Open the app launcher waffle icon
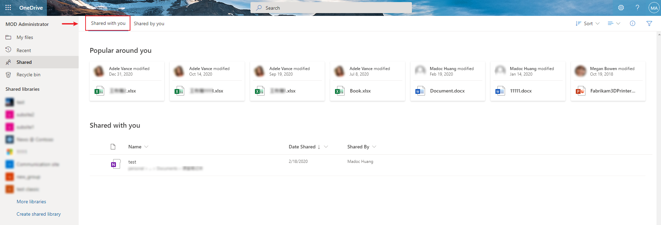661x225 pixels. click(x=8, y=8)
